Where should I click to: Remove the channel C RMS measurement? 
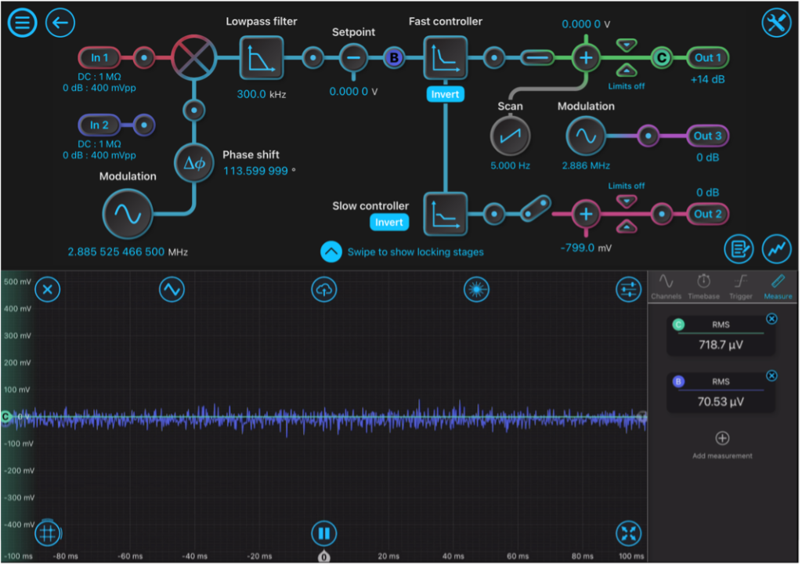pos(771,318)
